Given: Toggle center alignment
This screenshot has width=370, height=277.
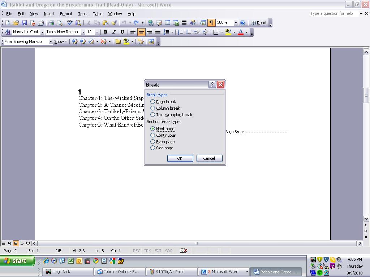Looking at the screenshot, I should pos(141,32).
